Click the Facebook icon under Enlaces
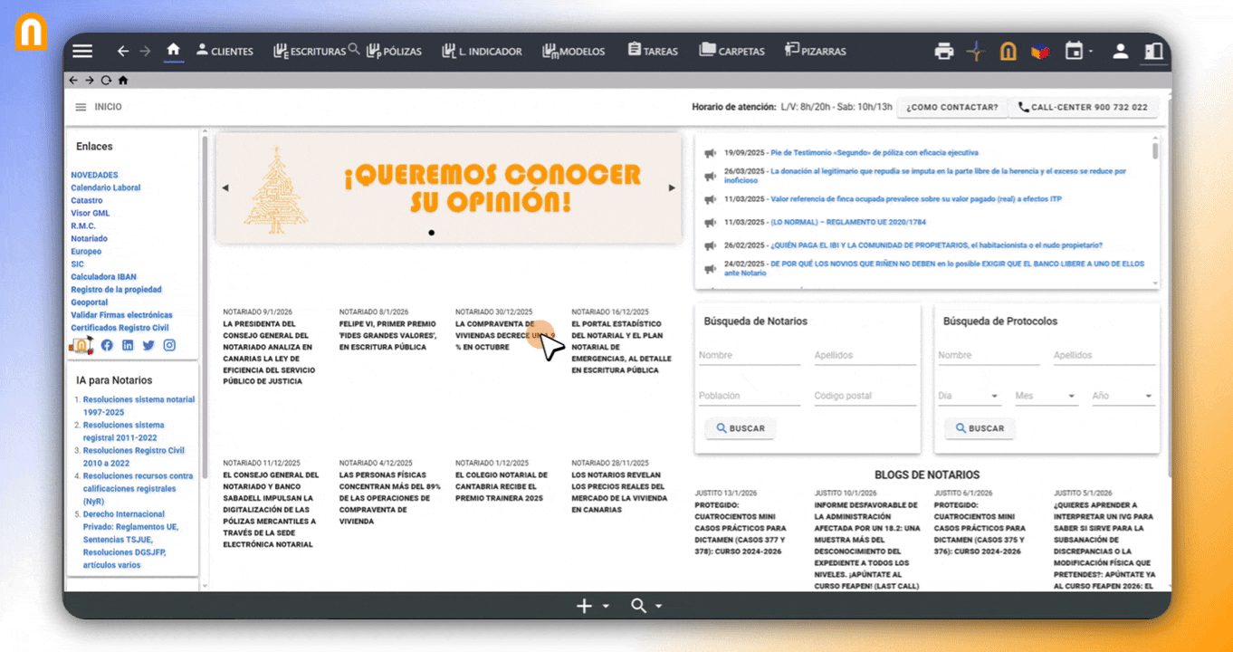 (107, 345)
